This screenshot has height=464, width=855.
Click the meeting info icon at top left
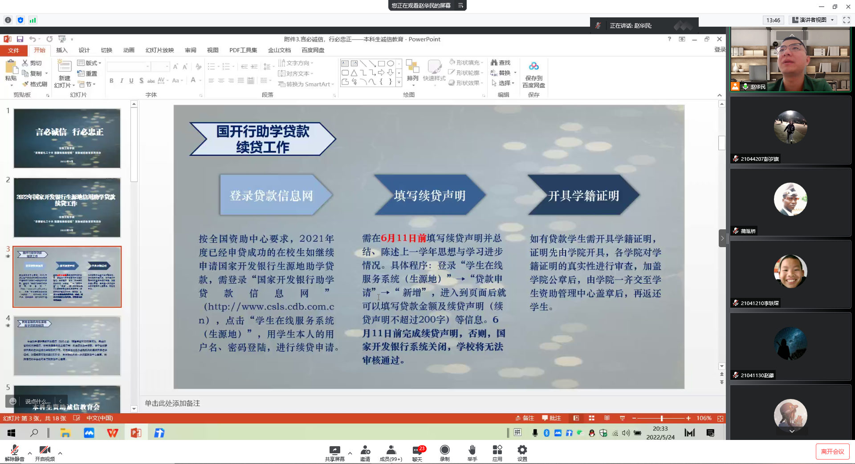click(x=8, y=20)
